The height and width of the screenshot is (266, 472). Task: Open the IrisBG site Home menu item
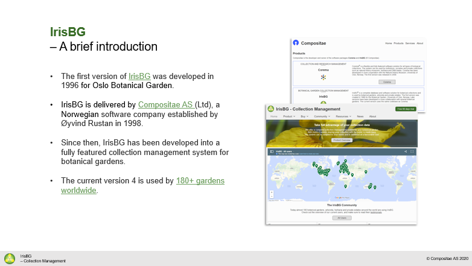pyautogui.click(x=273, y=116)
